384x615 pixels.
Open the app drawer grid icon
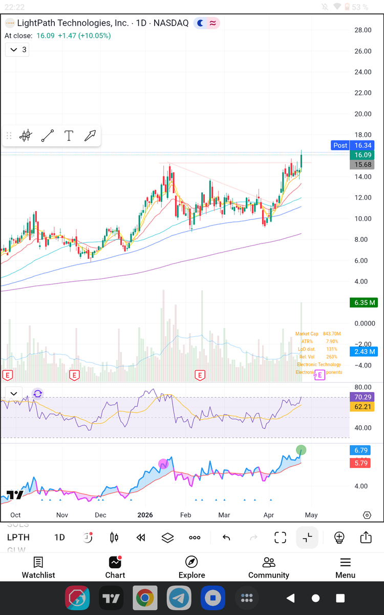[x=247, y=598]
